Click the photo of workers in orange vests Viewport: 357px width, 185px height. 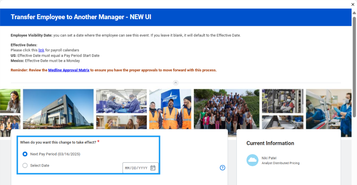click(170, 109)
